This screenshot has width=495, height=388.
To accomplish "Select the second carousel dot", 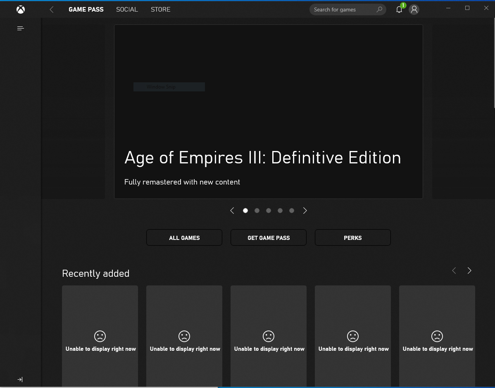I will tap(257, 211).
